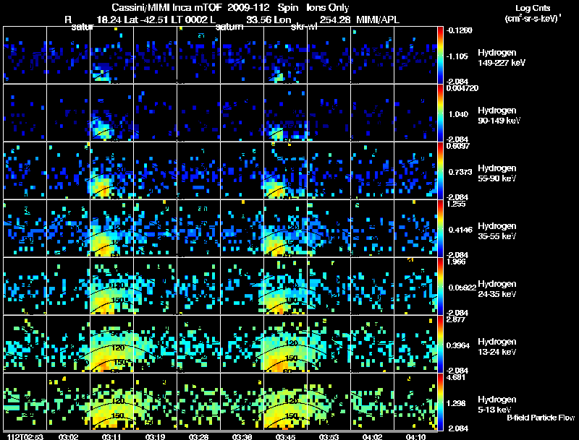Viewport: 579px width, 440px height.
Task: Click the Hydrogen 13-24 keV label
Action: 497,347
